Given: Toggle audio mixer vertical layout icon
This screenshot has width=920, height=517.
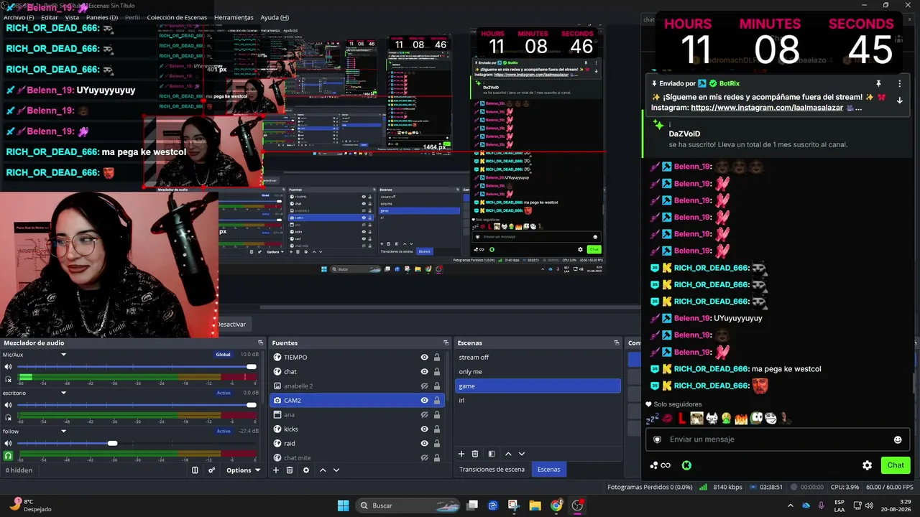Looking at the screenshot, I should (195, 470).
